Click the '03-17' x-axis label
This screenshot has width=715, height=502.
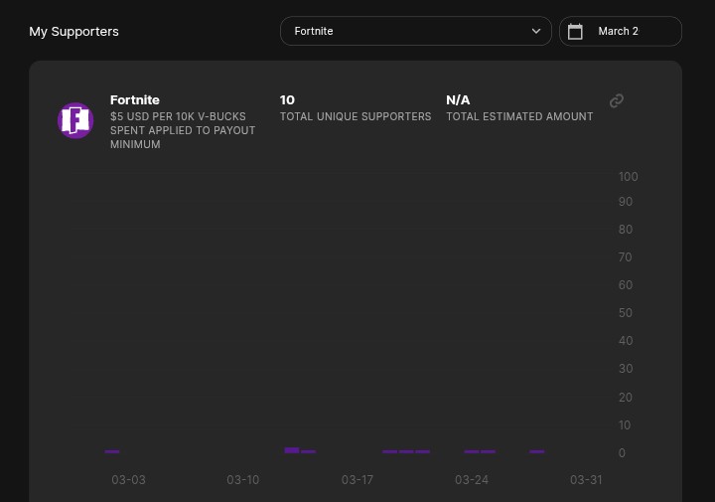click(357, 480)
